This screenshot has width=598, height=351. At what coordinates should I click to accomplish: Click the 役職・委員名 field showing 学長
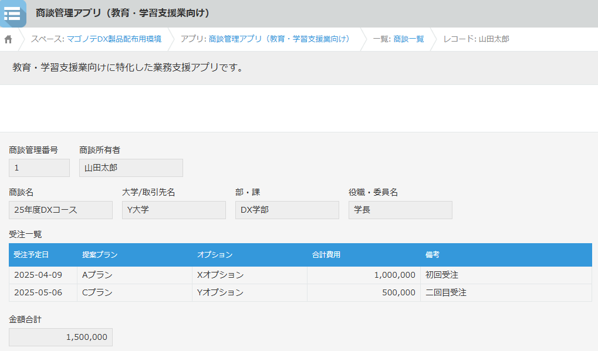click(x=400, y=210)
